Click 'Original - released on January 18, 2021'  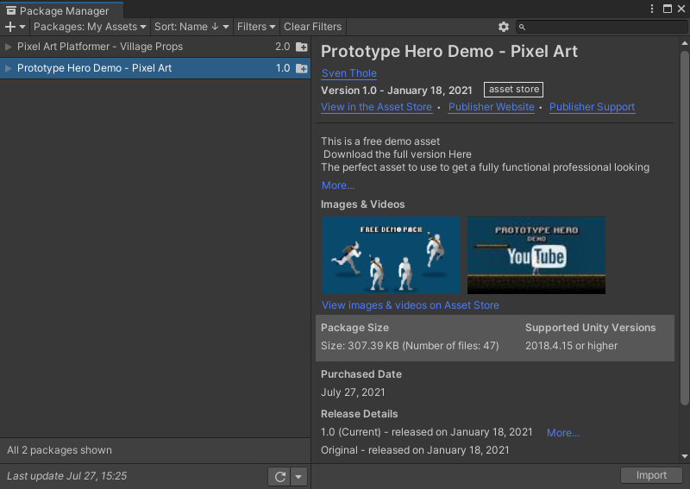[415, 450]
